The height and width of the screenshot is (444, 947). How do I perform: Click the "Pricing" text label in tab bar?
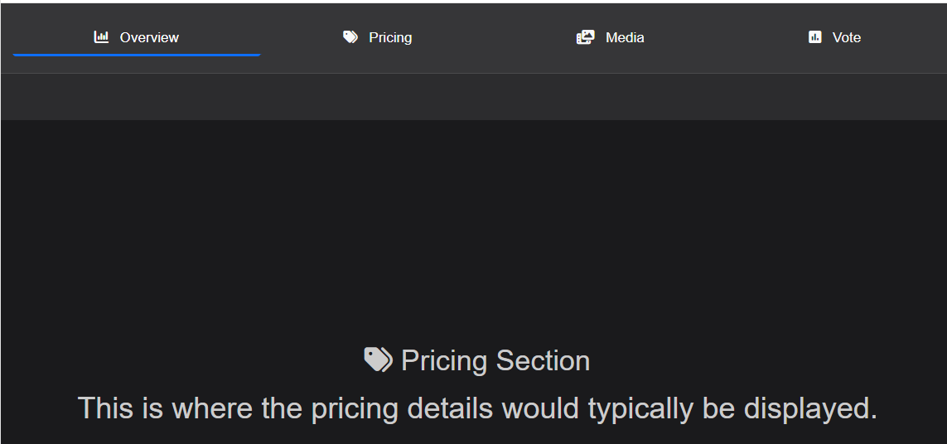click(390, 37)
